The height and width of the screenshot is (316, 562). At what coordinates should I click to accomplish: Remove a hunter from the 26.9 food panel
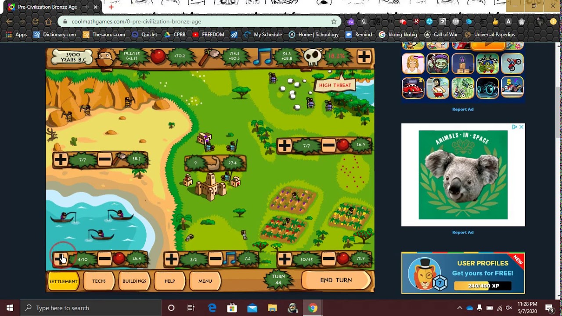pyautogui.click(x=328, y=145)
